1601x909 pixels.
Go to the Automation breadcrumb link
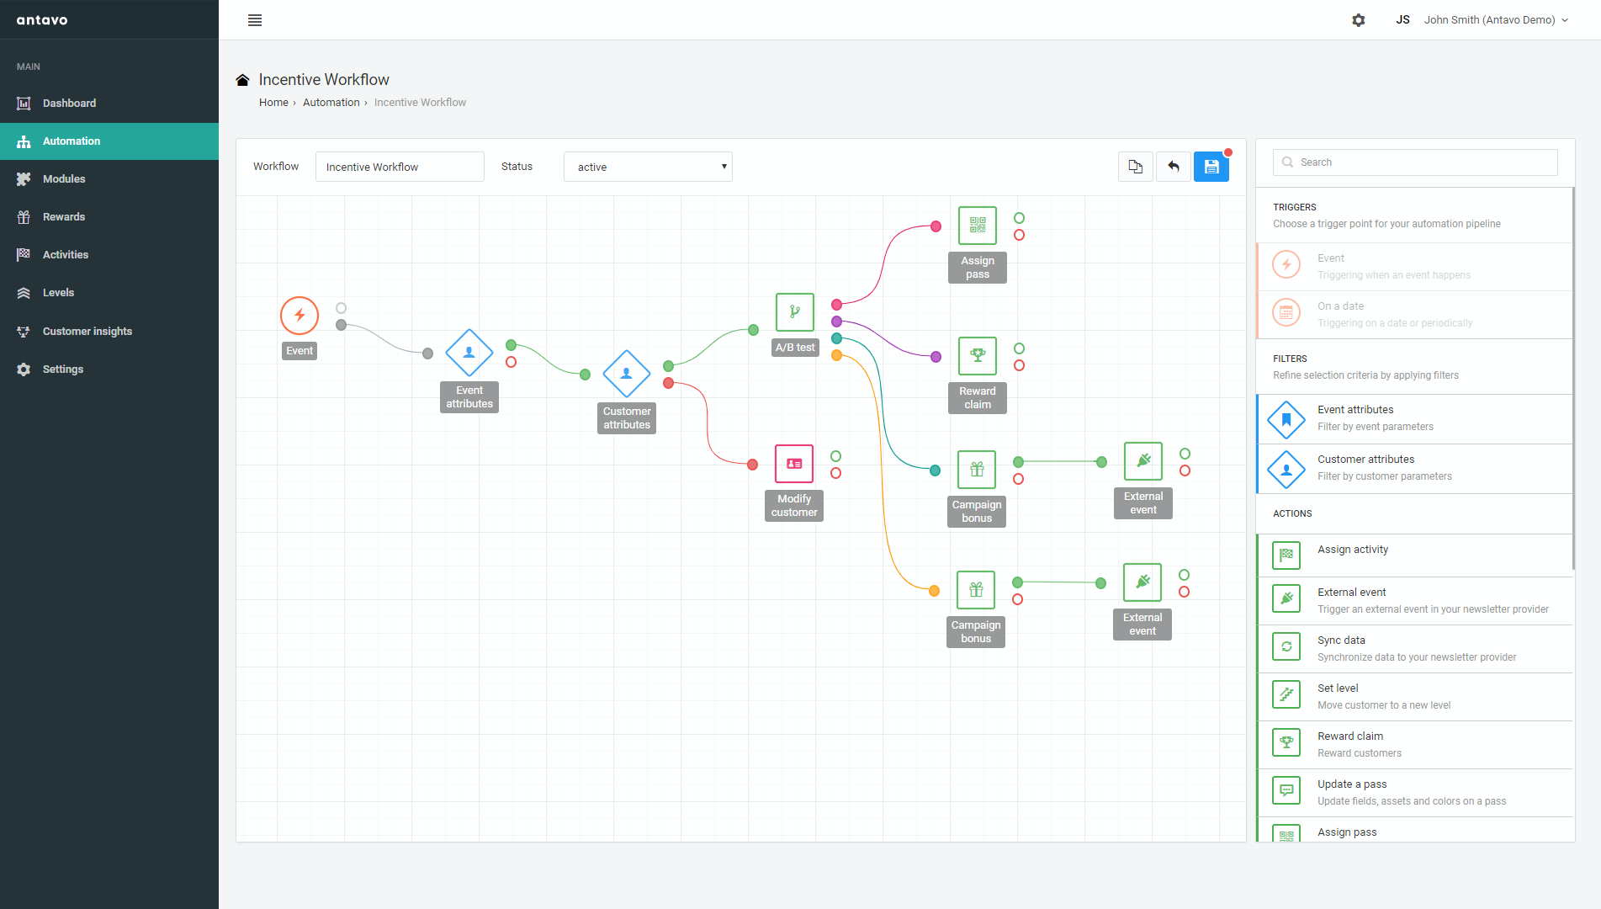click(x=331, y=103)
